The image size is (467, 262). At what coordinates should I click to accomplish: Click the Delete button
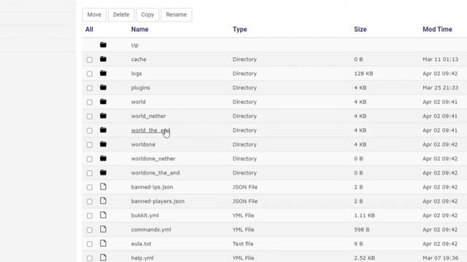pyautogui.click(x=121, y=15)
